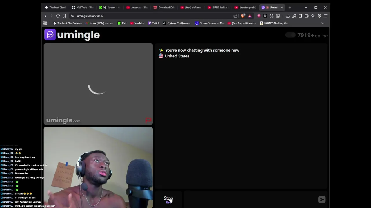Open the Brave Wallet icon

pos(307,16)
